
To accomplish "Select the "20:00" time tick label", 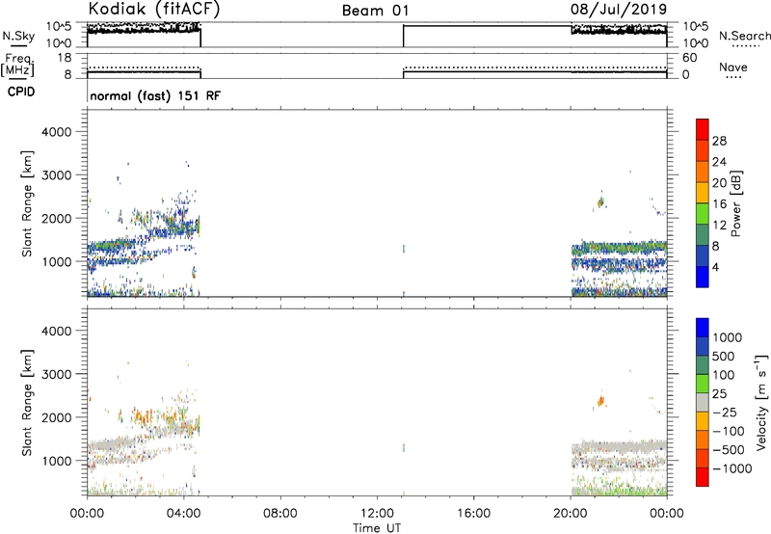I will tap(571, 514).
